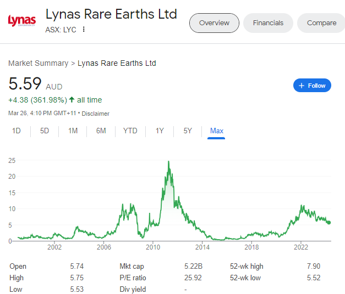Image resolution: width=345 pixels, height=294 pixels.
Task: Switch chart to 1Y range
Action: [160, 131]
